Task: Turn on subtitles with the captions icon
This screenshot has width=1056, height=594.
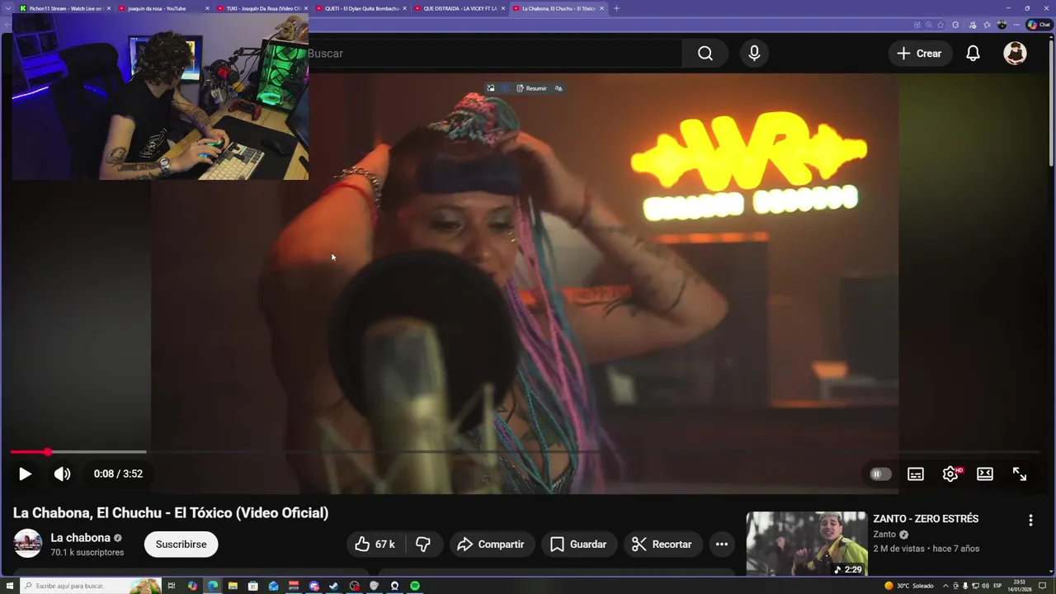Action: (x=916, y=474)
